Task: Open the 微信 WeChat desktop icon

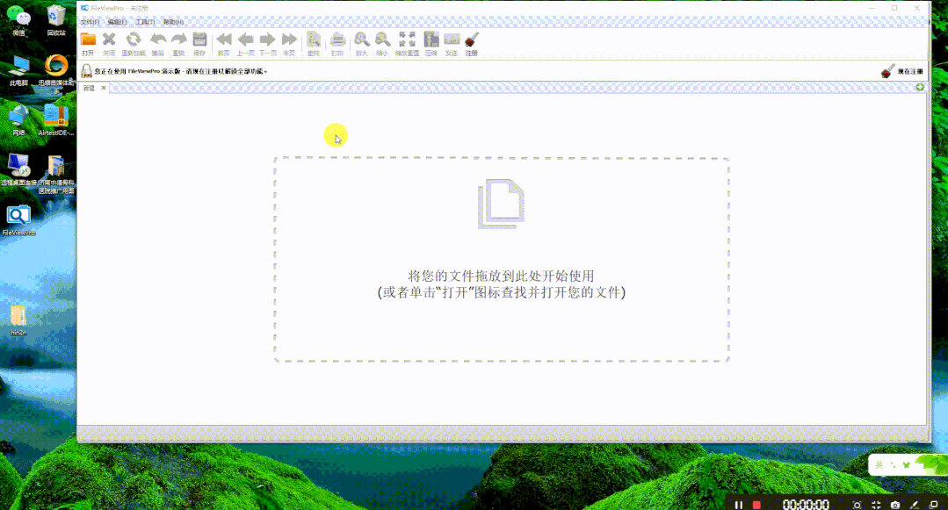Action: point(18,20)
